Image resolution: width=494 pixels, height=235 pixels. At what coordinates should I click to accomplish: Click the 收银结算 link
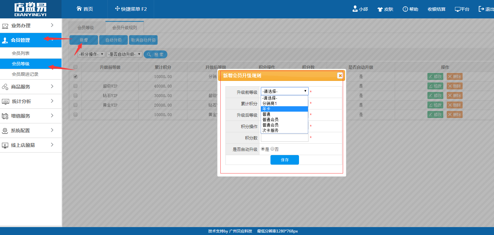(x=437, y=9)
